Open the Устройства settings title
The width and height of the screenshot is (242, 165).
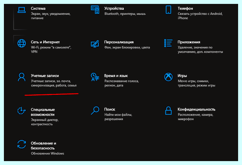point(114,9)
